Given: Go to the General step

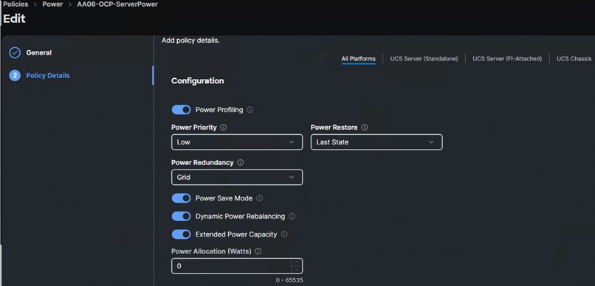Looking at the screenshot, I should pyautogui.click(x=38, y=52).
